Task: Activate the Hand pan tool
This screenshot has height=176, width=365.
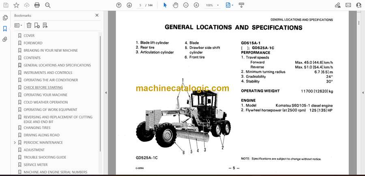Action: 176,5
